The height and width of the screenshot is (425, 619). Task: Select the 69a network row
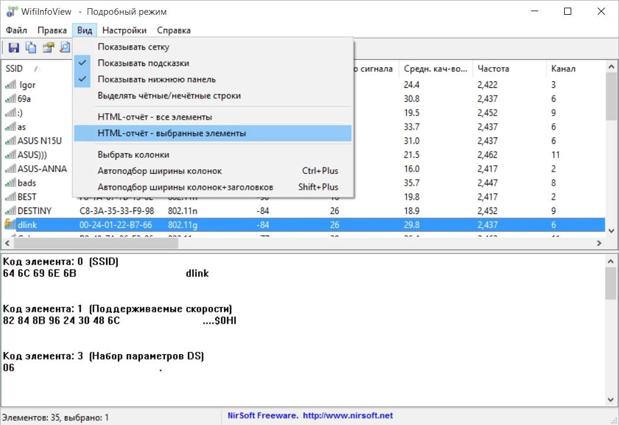[303, 98]
